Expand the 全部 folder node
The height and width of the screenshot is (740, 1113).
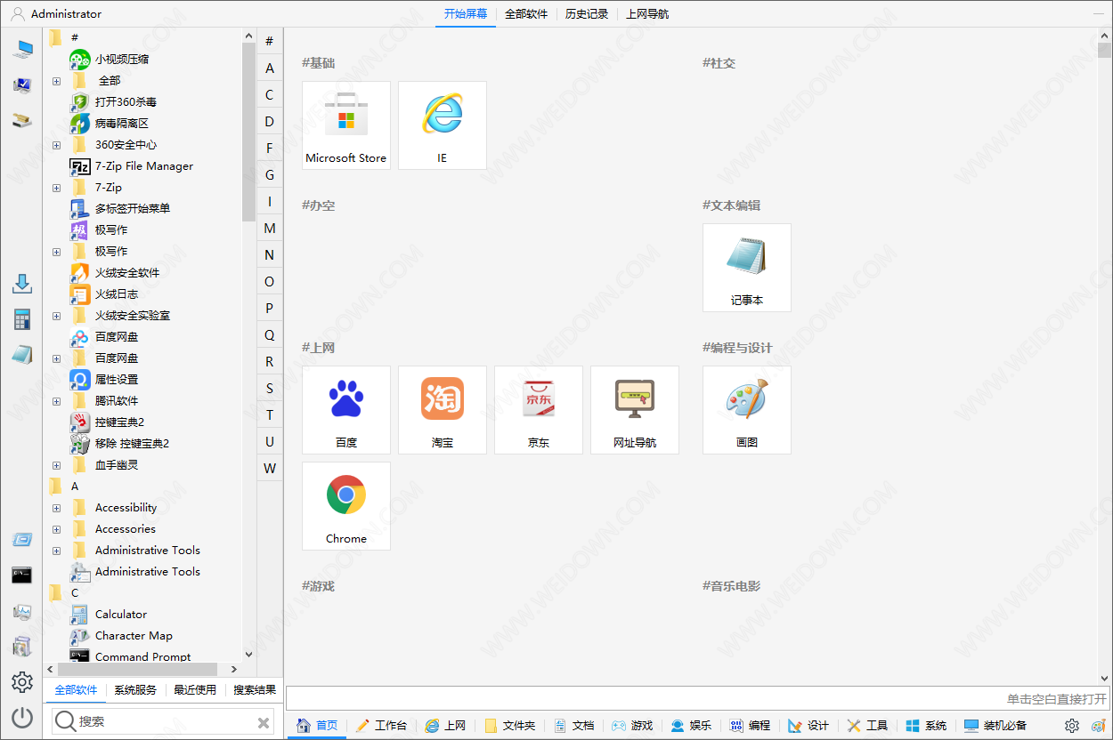(x=56, y=81)
